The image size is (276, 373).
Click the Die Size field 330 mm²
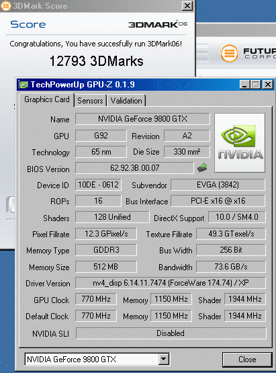tap(187, 152)
